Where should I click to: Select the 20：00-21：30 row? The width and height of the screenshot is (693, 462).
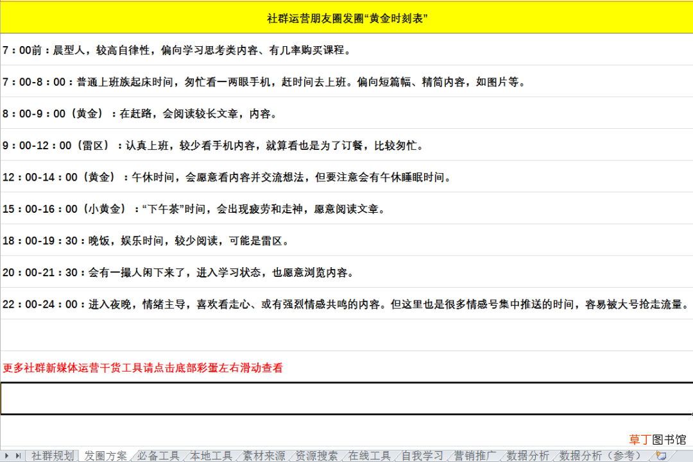tap(346, 272)
